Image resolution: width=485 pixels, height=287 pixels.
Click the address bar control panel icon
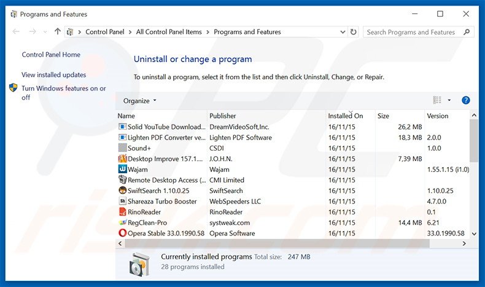[70, 32]
